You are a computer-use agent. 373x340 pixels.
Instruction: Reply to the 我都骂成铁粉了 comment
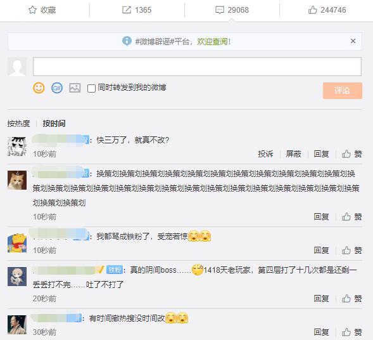coord(321,251)
